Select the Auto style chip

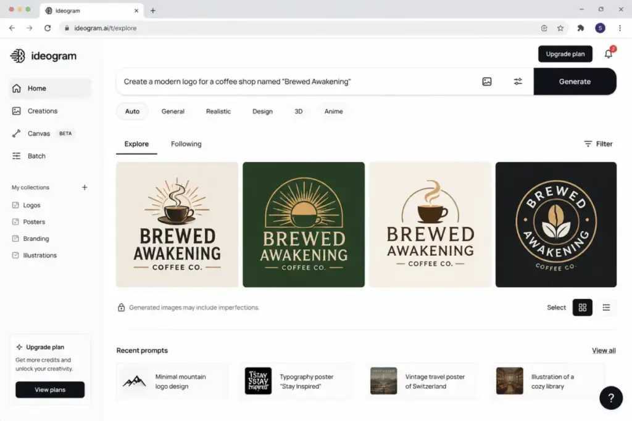(132, 112)
